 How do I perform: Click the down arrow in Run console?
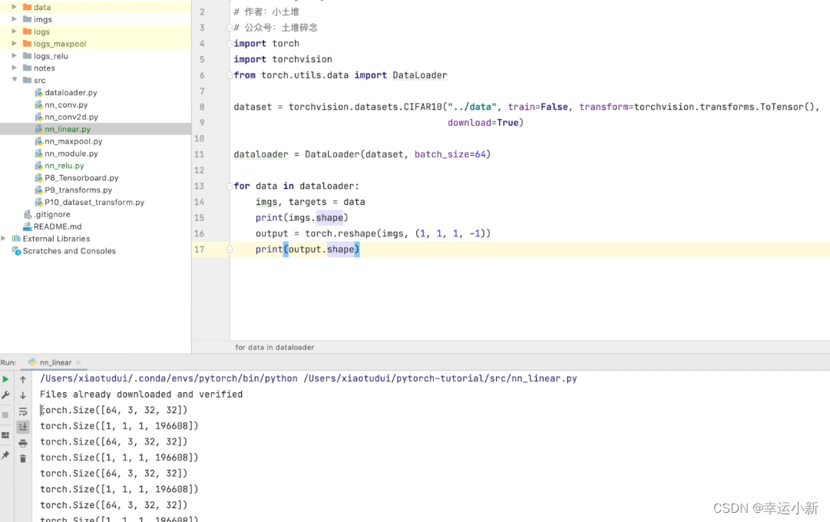(23, 395)
